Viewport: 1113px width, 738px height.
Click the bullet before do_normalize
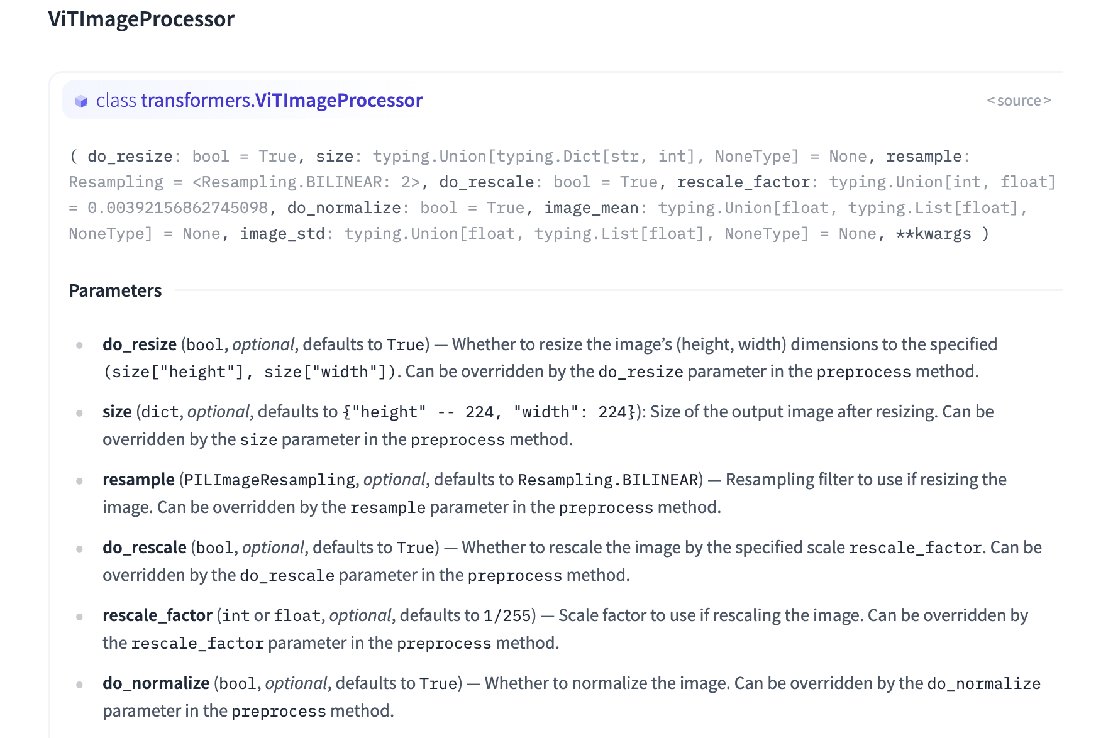80,685
